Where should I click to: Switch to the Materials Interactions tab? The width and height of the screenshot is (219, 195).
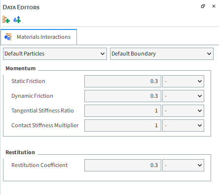pyautogui.click(x=39, y=37)
